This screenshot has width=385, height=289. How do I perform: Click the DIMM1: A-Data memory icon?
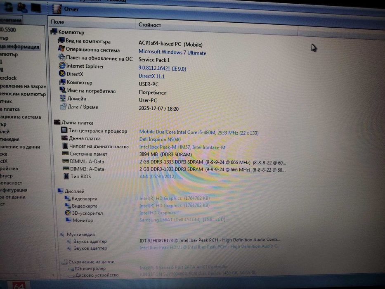(66, 161)
